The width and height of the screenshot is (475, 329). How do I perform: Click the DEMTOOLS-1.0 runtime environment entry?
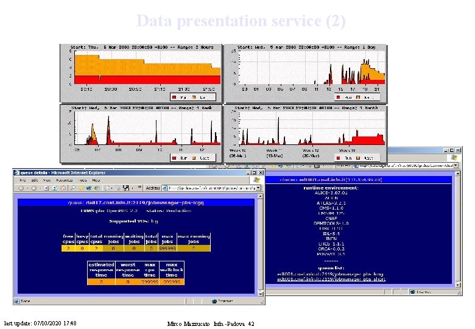(x=331, y=223)
